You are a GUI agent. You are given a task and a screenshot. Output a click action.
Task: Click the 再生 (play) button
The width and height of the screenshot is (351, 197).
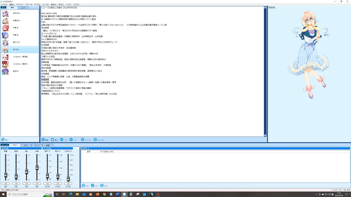tap(45, 140)
